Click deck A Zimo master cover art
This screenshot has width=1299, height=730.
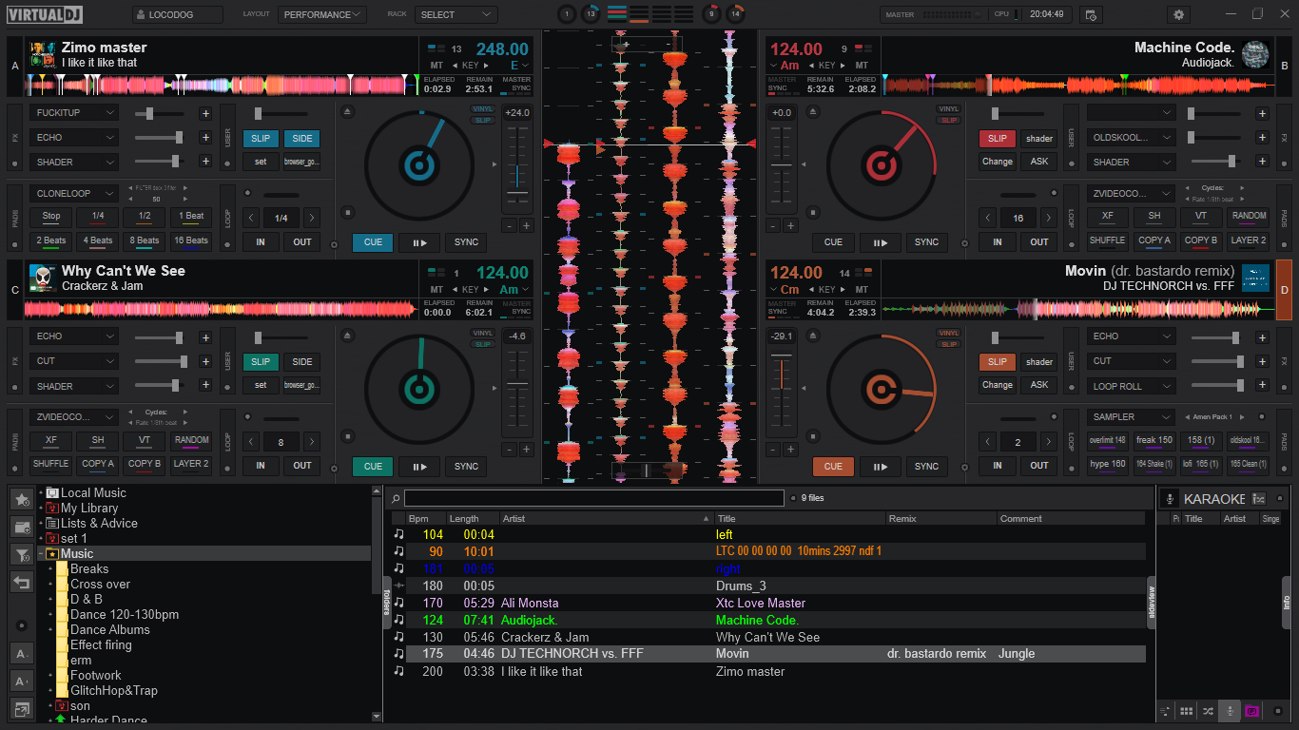coord(42,54)
